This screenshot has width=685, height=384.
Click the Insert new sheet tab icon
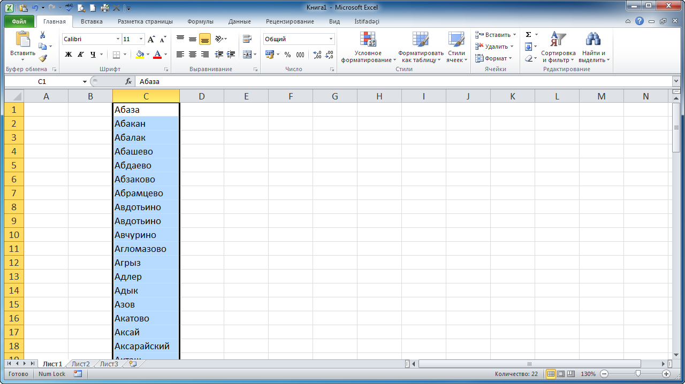(x=133, y=364)
